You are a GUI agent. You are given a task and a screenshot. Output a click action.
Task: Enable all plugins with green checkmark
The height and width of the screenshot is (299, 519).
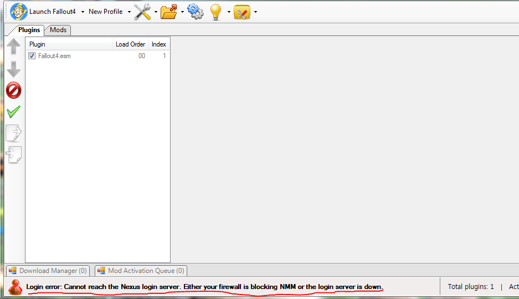[x=13, y=112]
